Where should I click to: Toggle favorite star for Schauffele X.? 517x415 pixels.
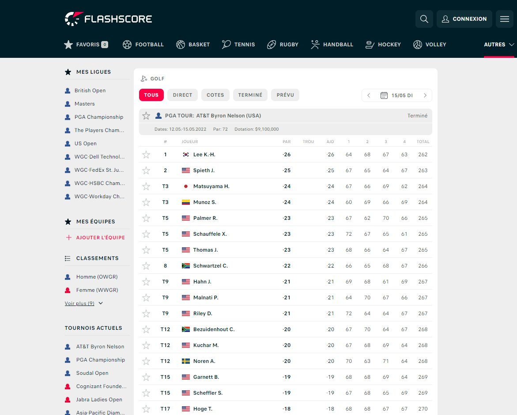click(146, 234)
